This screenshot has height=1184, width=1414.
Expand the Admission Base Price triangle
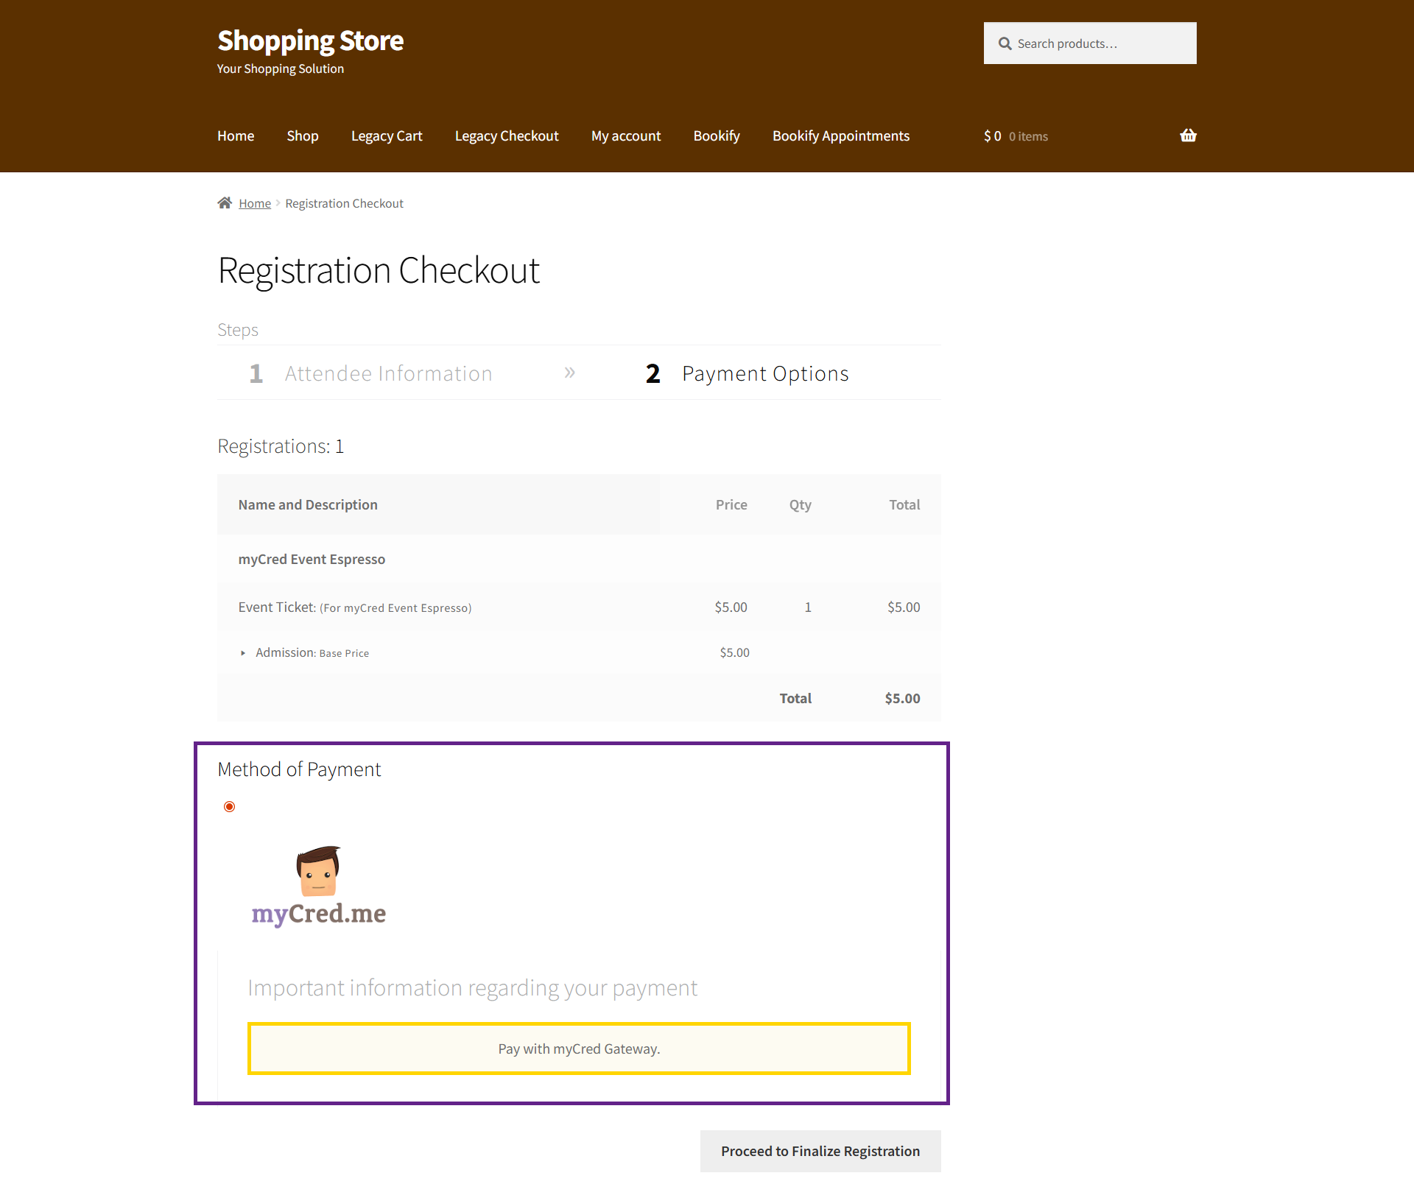[243, 653]
